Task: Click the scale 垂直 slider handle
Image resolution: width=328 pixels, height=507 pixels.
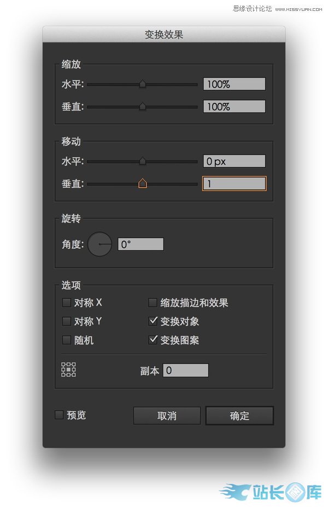Action: (x=143, y=106)
